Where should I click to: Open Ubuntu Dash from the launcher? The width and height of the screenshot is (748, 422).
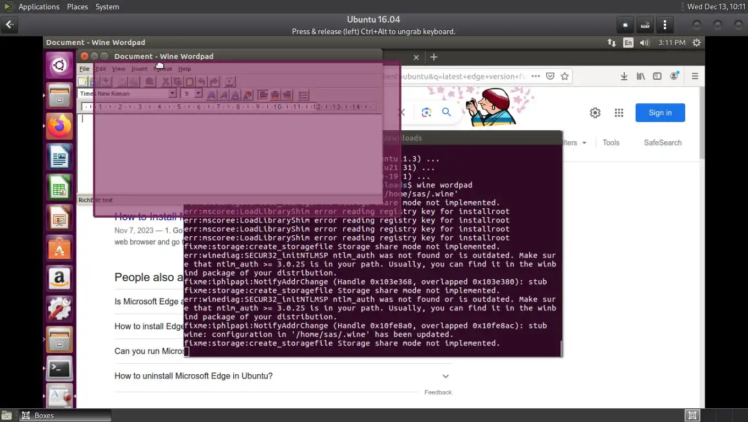(59, 66)
